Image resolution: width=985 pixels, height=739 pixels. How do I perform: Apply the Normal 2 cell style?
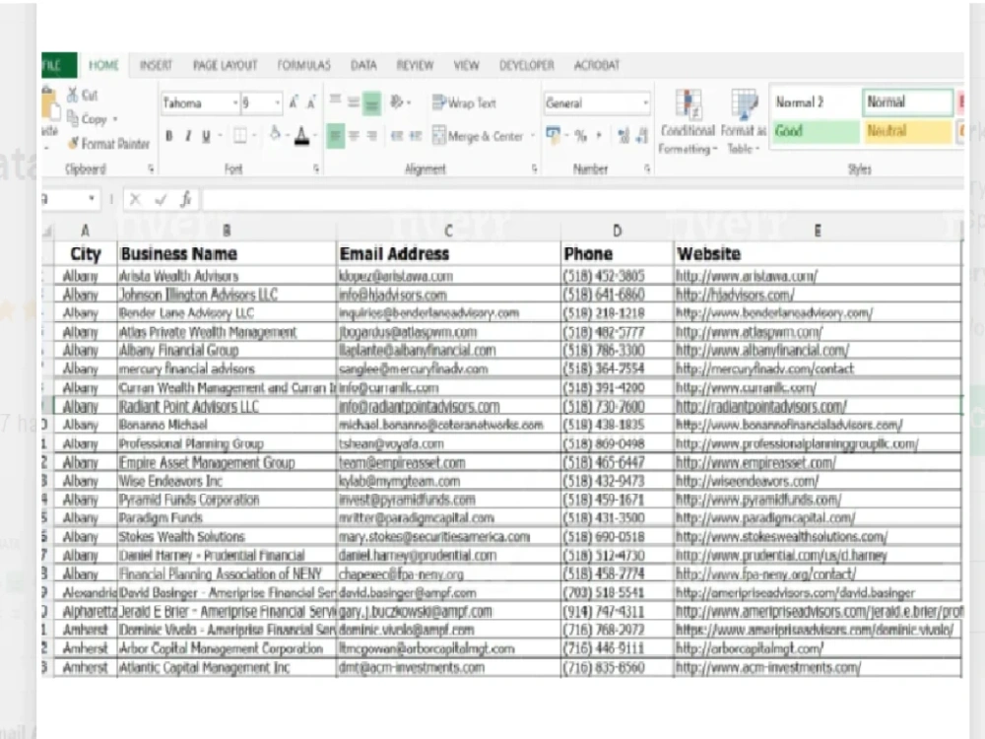pos(816,101)
